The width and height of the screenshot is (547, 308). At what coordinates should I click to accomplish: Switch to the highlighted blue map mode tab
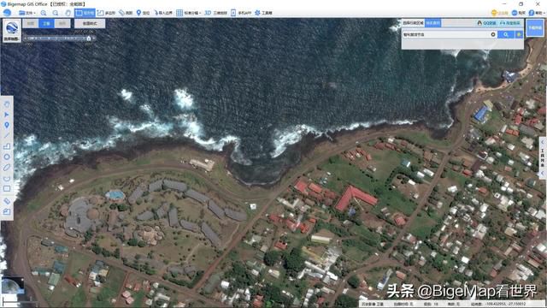pos(46,23)
